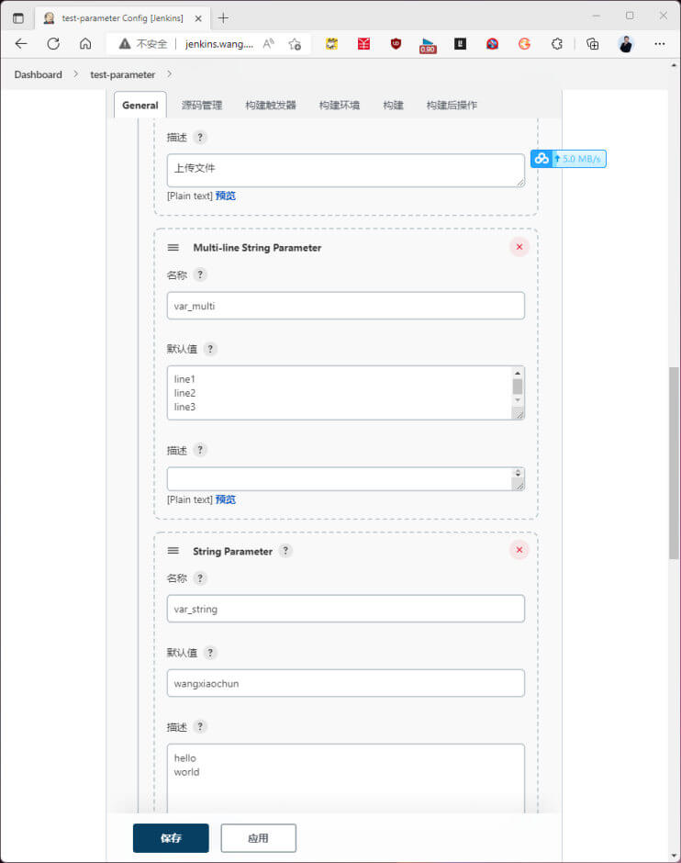681x863 pixels.
Task: Switch to the 构建环境 tab
Action: point(340,106)
